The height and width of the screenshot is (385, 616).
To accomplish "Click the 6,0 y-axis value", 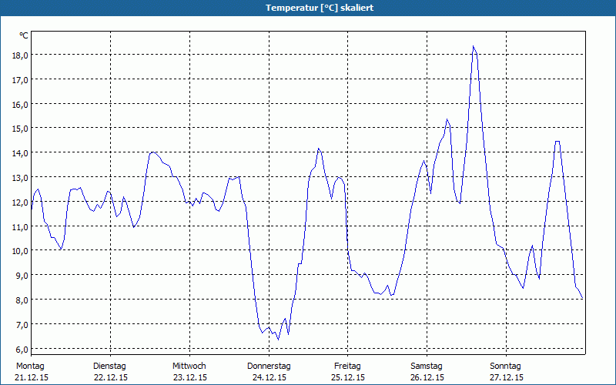I will pyautogui.click(x=21, y=350).
